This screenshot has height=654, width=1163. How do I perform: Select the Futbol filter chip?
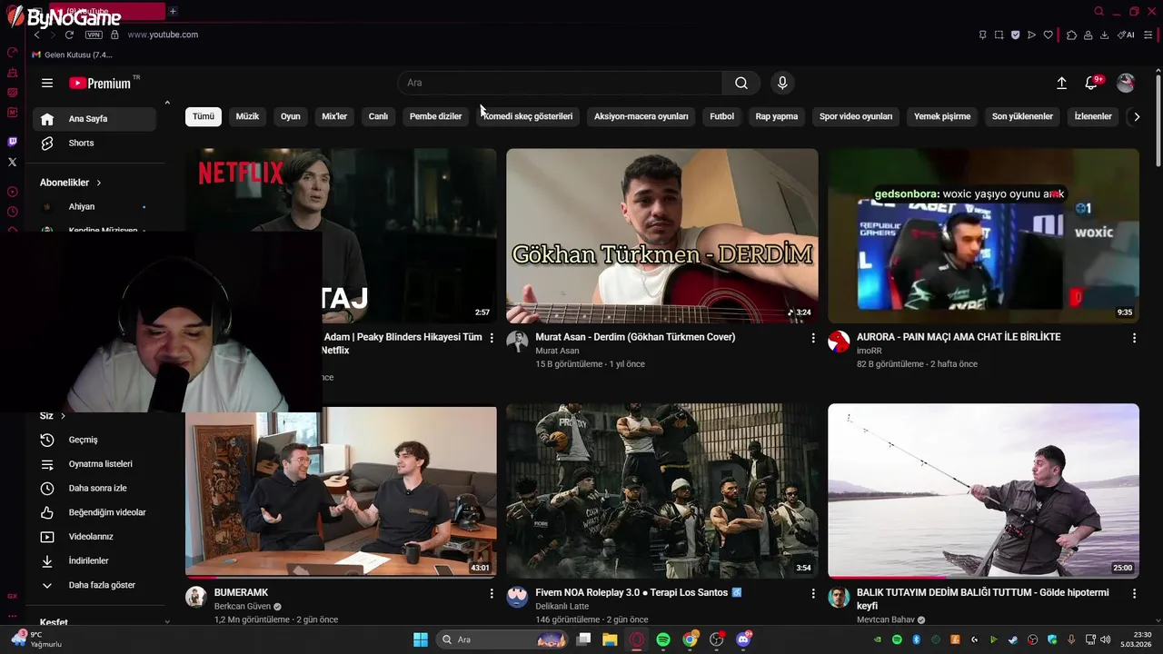722,116
